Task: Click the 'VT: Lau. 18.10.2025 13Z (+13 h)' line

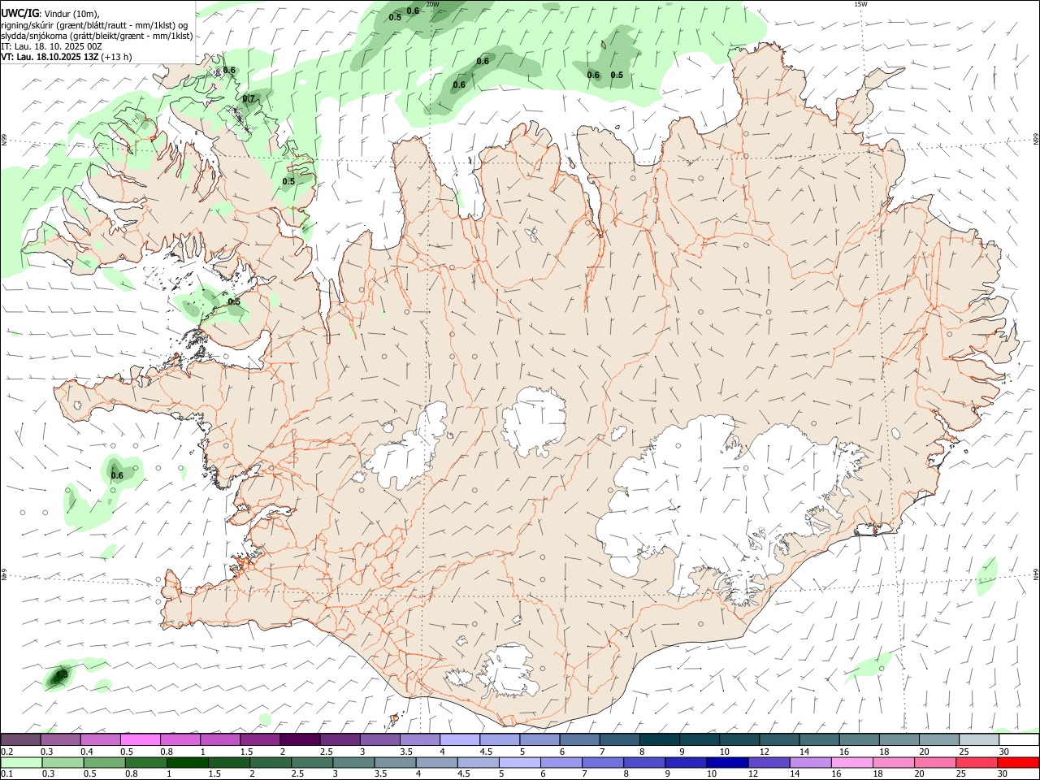Action: coord(67,57)
